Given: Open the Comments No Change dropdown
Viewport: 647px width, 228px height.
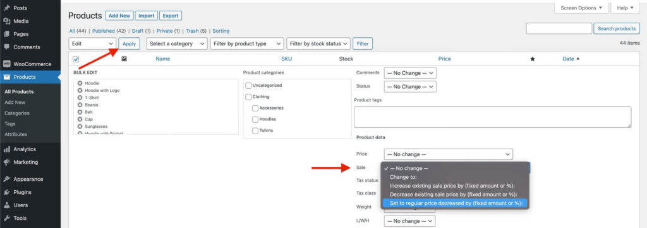Looking at the screenshot, I should [410, 73].
